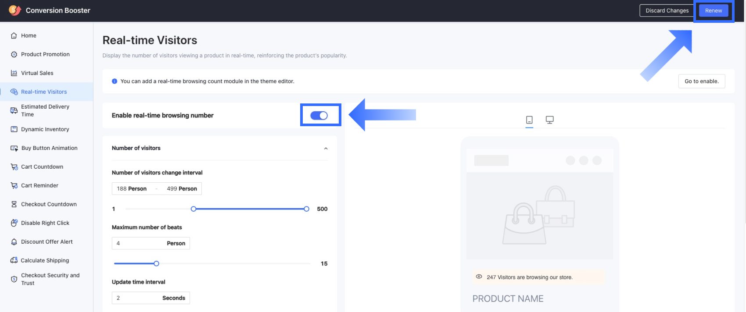
Task: Select the Cart Countdown icon
Action: point(14,167)
